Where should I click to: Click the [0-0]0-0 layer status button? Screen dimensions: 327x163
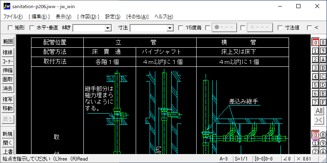(267, 159)
